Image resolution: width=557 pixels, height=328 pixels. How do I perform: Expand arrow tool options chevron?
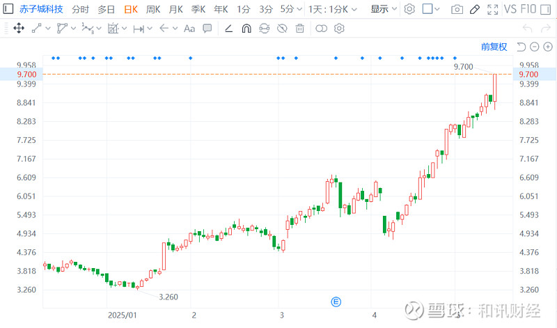coord(175,29)
